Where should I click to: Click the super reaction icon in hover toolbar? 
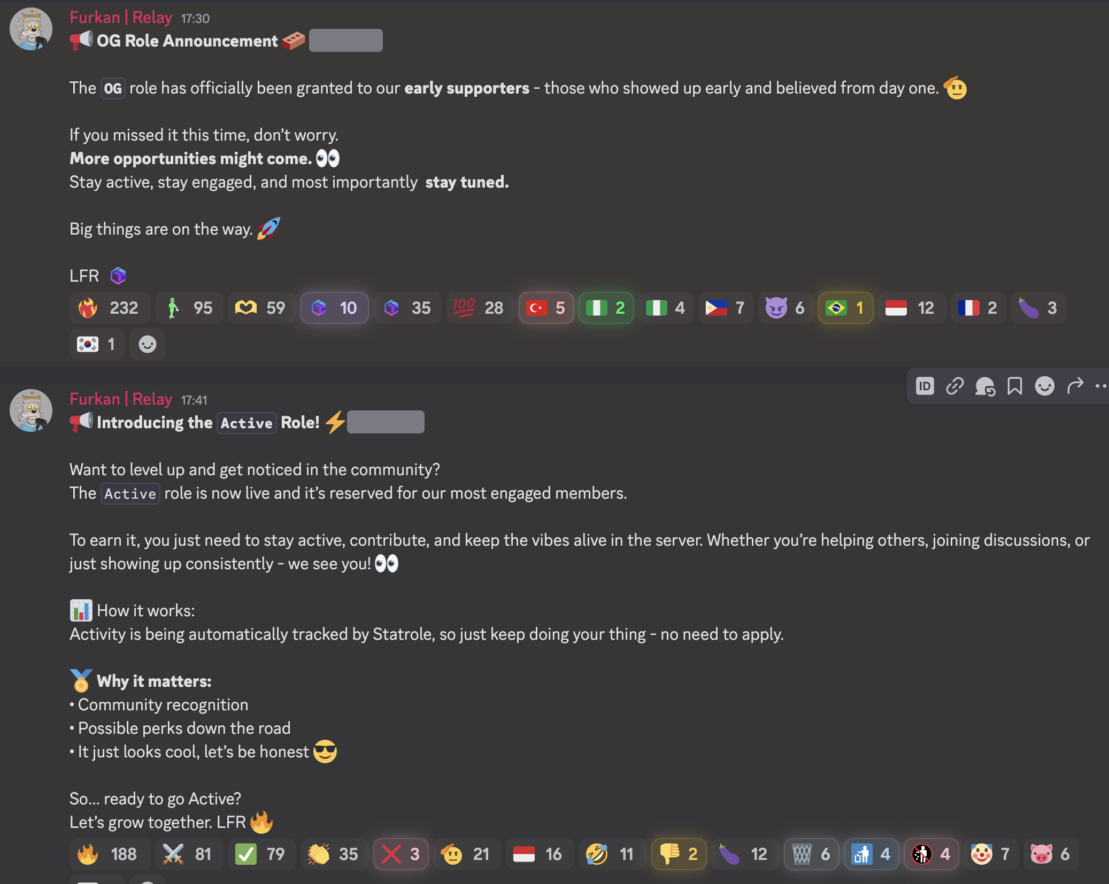(985, 386)
